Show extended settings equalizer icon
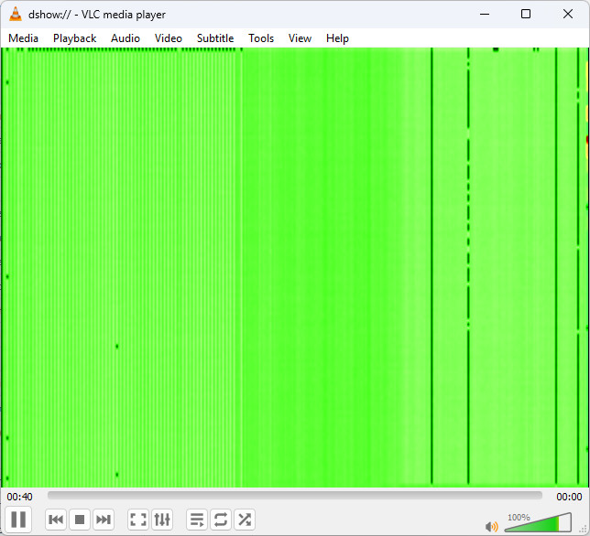 coord(162,520)
